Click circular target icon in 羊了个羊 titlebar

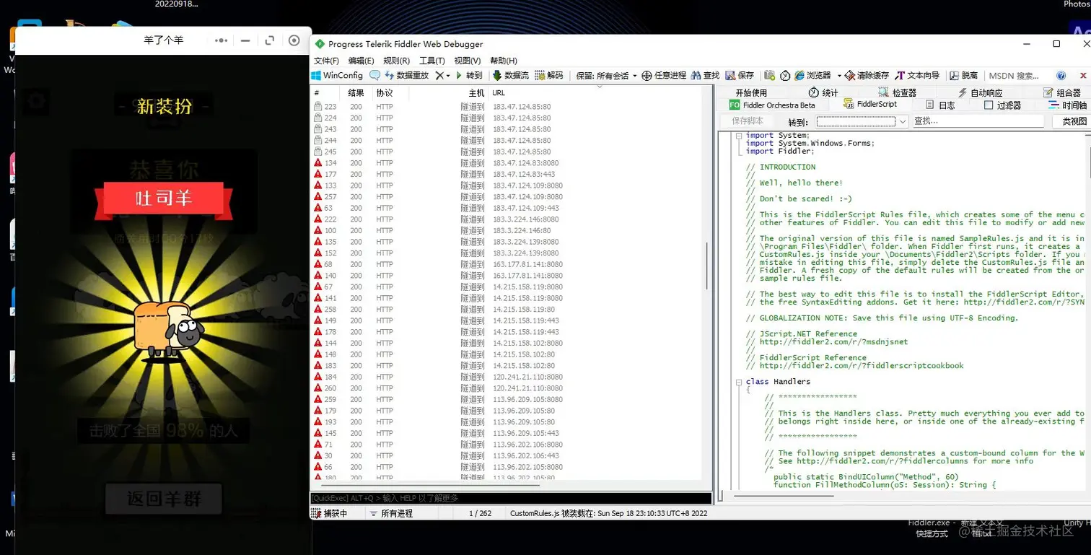point(294,40)
